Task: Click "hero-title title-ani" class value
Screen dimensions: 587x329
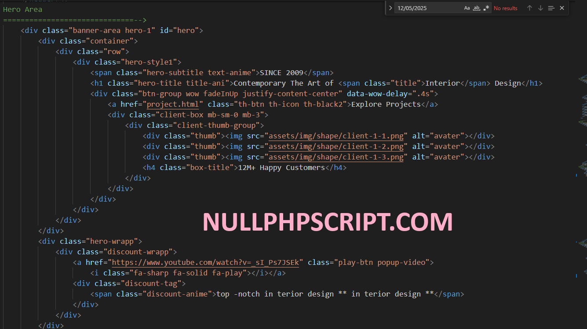Action: tap(183, 83)
